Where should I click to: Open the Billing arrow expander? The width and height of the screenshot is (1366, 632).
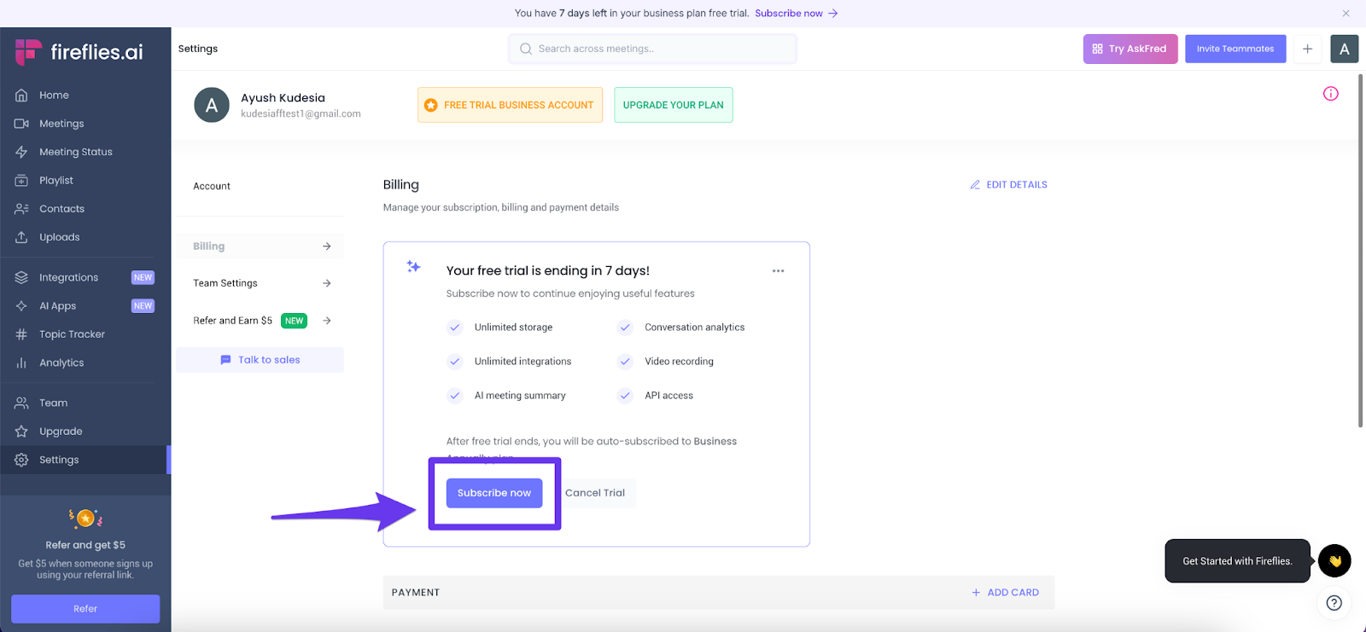pyautogui.click(x=326, y=246)
